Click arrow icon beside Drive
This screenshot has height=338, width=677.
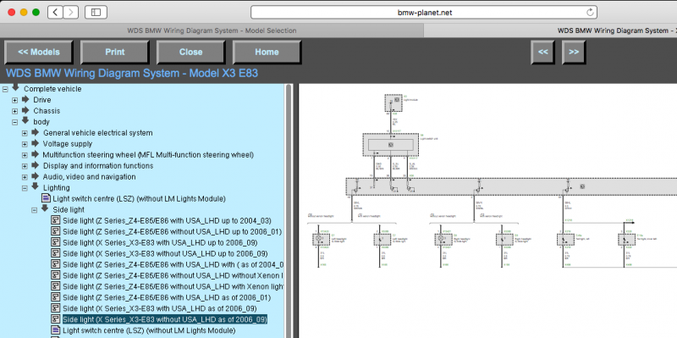point(25,99)
